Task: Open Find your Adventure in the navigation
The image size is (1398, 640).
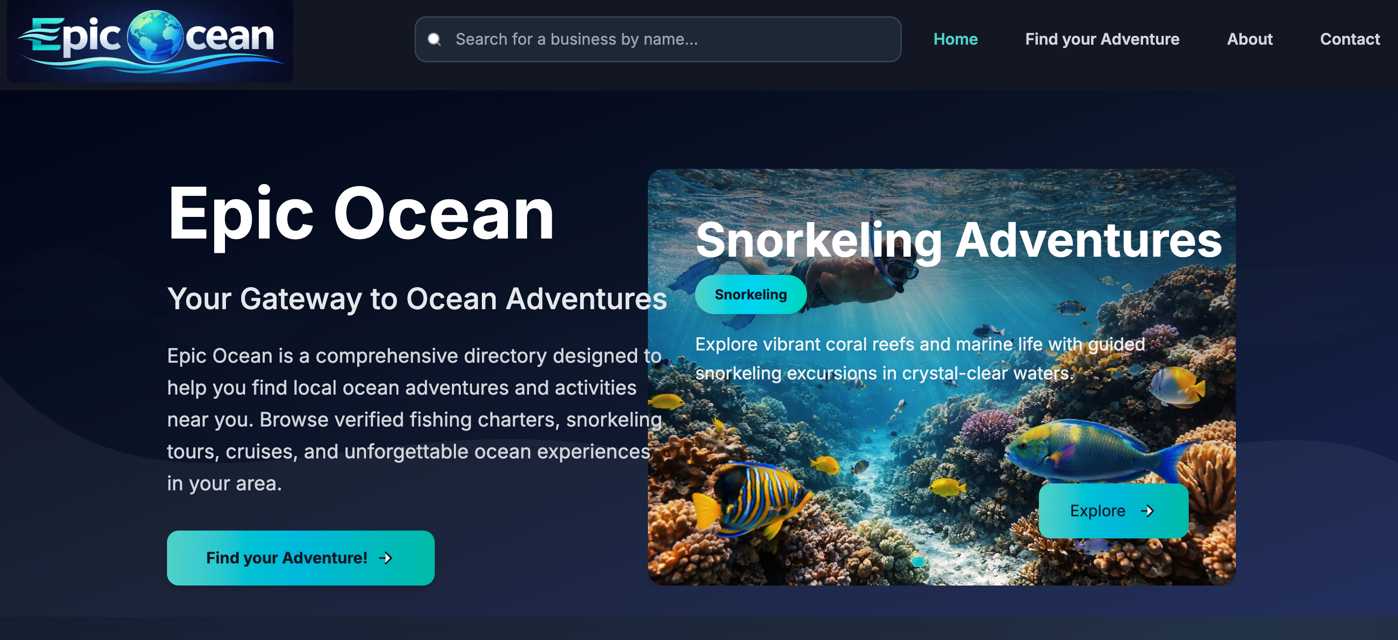Action: point(1102,39)
